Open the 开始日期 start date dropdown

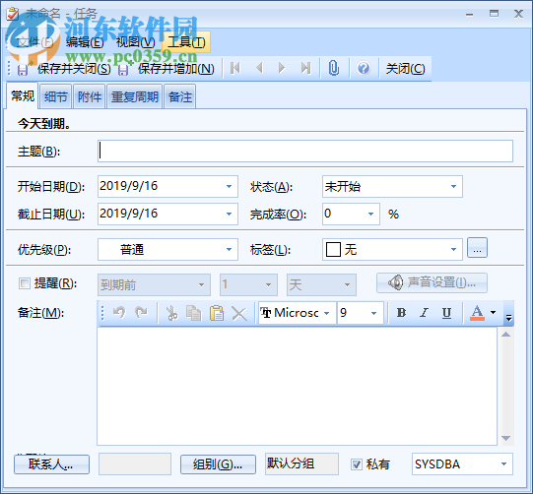[230, 186]
